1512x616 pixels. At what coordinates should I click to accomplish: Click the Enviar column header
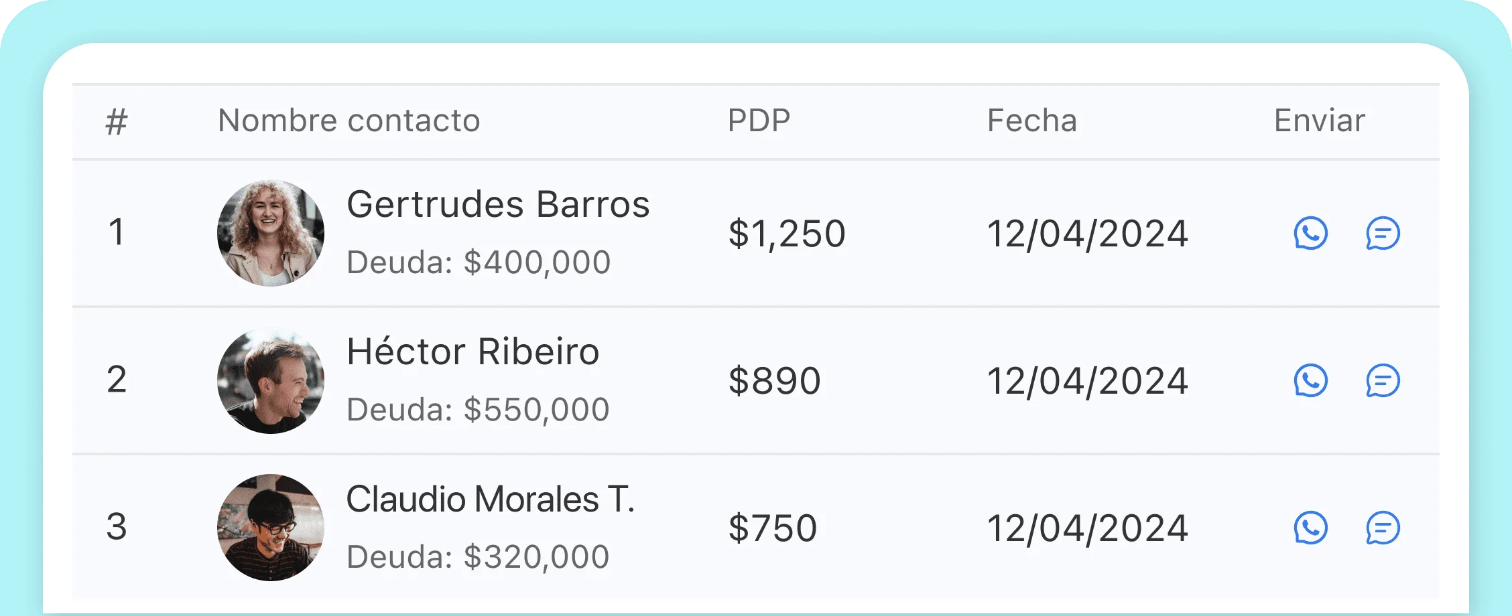pos(1319,121)
